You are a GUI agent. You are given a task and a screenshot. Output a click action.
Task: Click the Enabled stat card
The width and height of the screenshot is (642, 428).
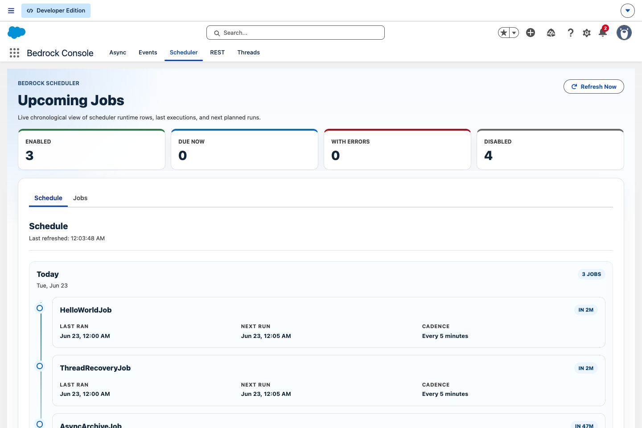click(x=91, y=149)
